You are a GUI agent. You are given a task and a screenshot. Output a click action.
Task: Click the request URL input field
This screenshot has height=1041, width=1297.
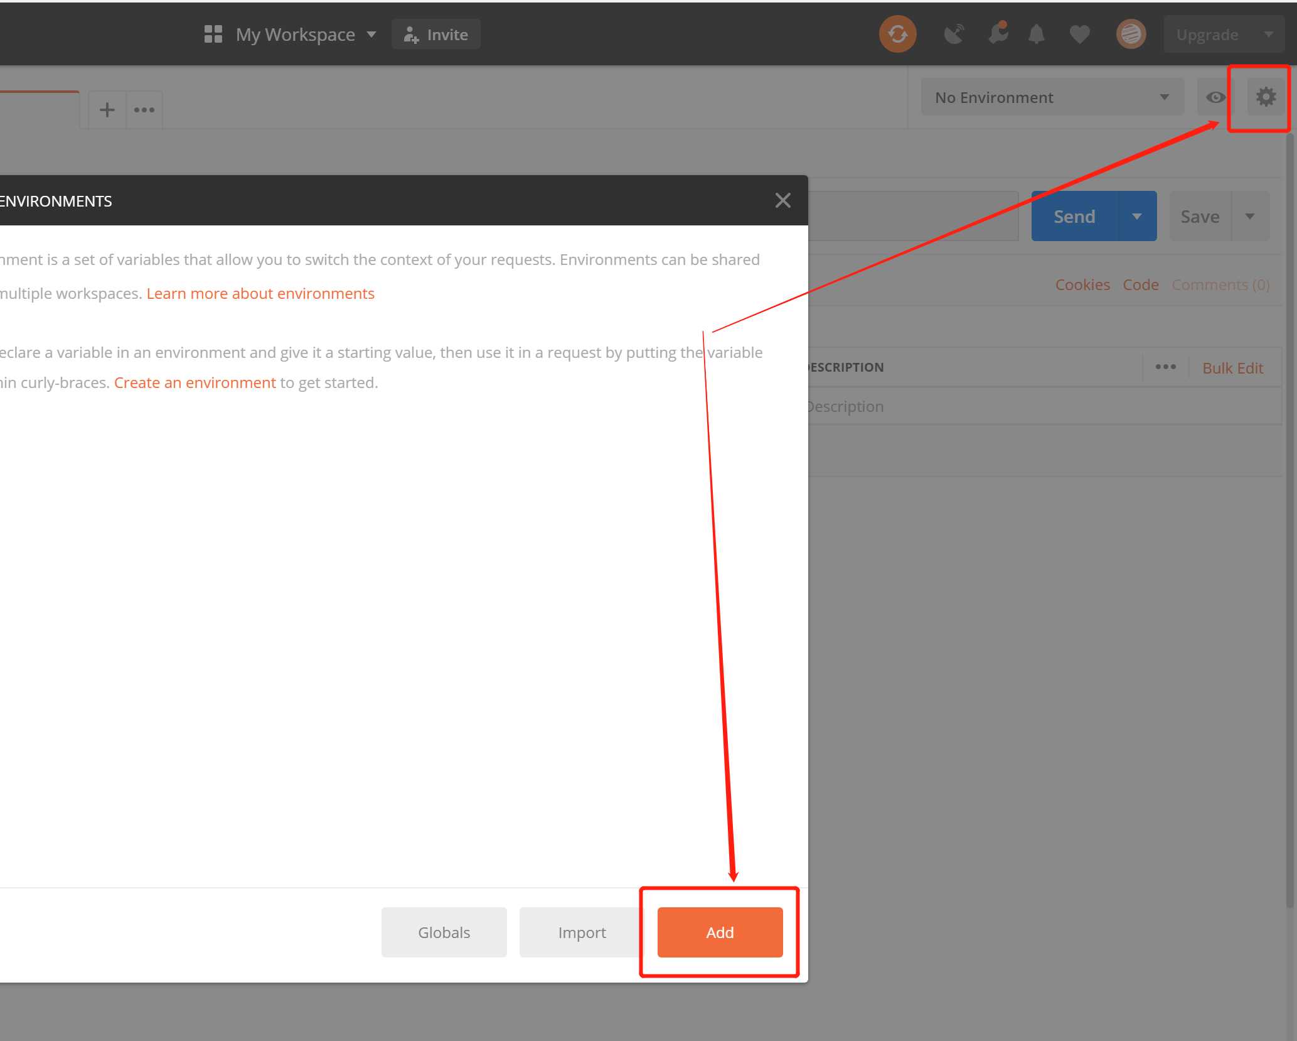[913, 217]
